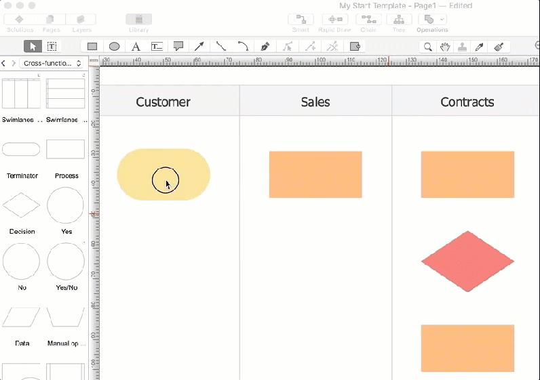540x380 pixels.
Task: Select the text box tool
Action: pos(157,47)
